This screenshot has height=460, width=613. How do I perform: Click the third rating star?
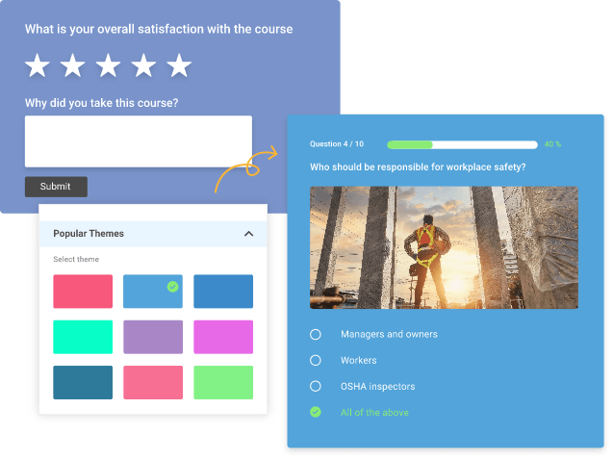[x=109, y=66]
